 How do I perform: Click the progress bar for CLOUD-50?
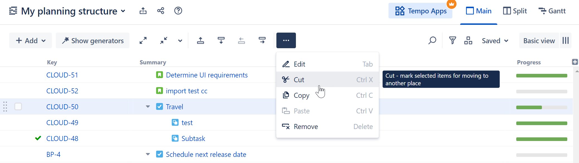tap(541, 107)
